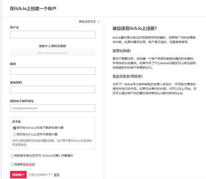Image resolution: width=206 pixels, height=179 pixels.
Task: Enable the 《itch.io文摘》 newsletter signup checkbox
Action: [x=12, y=156]
